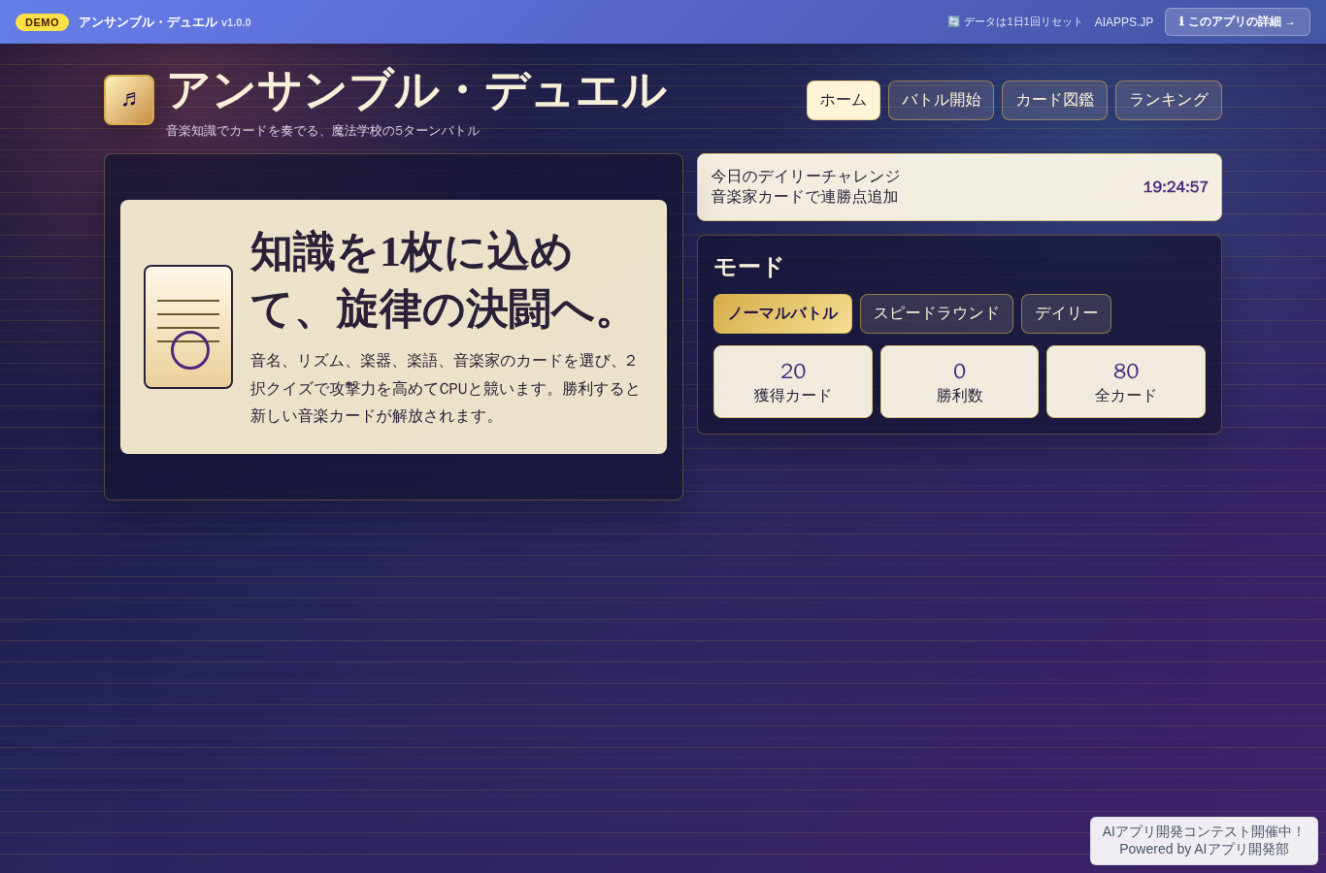The width and height of the screenshot is (1326, 873).
Task: Click the data reset refresh icon
Action: 953,21
